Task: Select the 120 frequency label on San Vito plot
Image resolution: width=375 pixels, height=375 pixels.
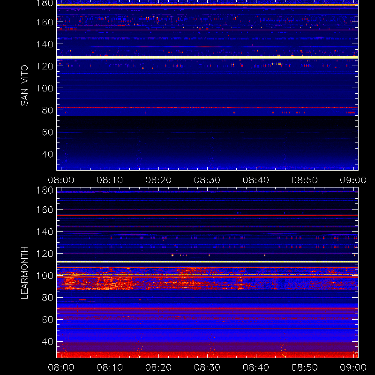Action: (x=45, y=66)
